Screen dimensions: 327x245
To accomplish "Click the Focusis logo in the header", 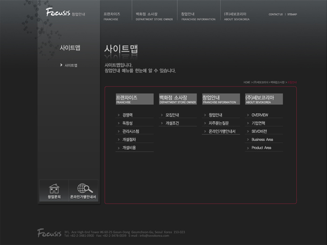I will [58, 13].
